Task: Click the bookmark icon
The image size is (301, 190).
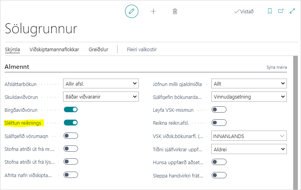Action: tap(270, 11)
